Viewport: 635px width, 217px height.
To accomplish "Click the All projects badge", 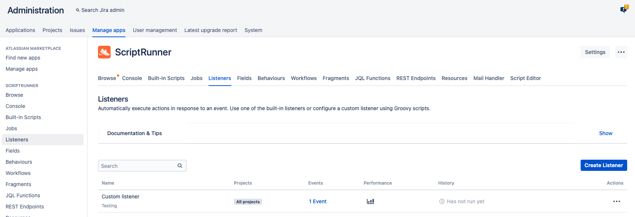I will 248,202.
